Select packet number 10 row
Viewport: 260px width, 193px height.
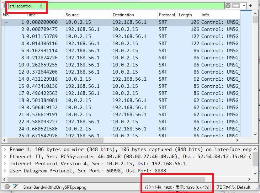point(121,65)
